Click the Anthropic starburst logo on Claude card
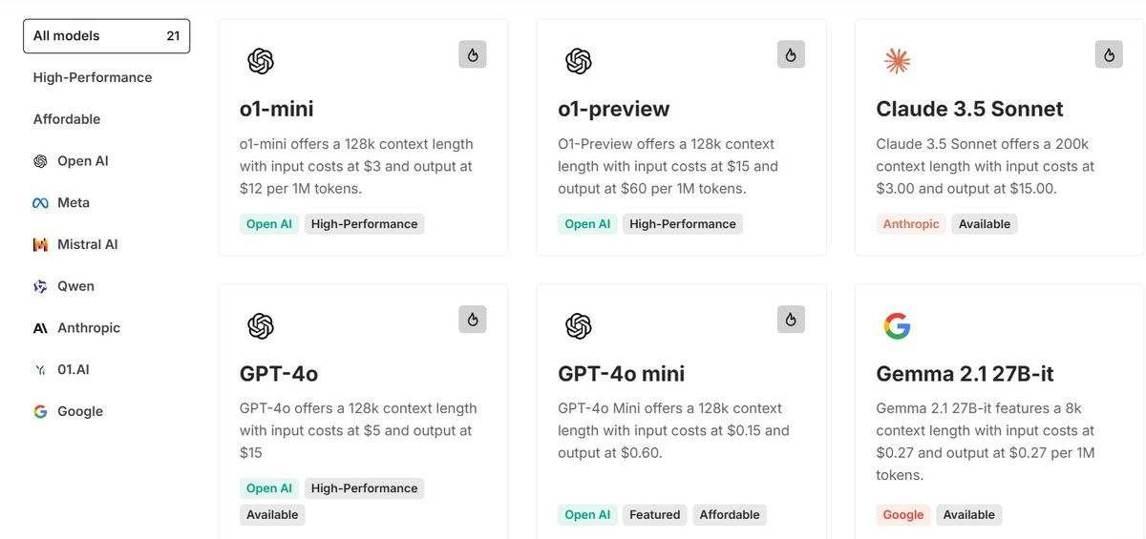This screenshot has width=1146, height=539. pyautogui.click(x=897, y=61)
